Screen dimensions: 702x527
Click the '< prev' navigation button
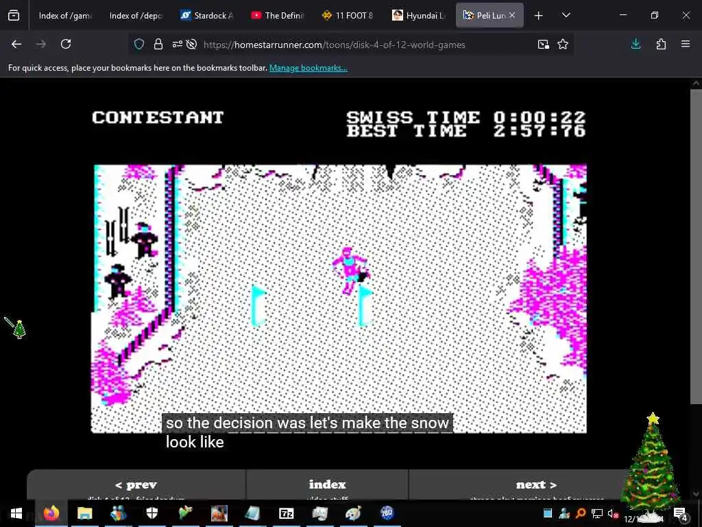(x=136, y=485)
